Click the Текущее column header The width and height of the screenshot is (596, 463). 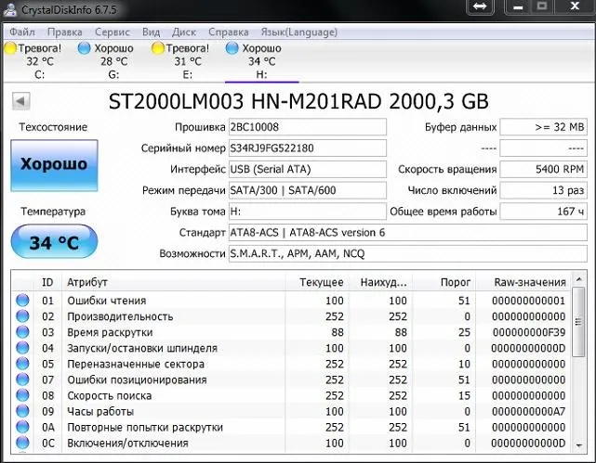317,282
